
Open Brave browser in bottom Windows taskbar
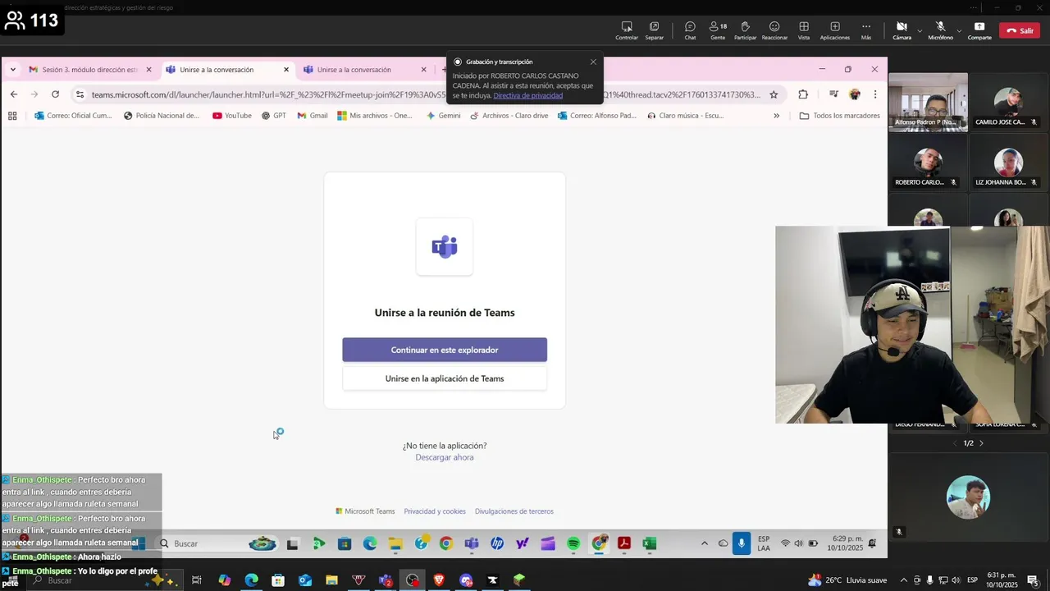point(439,580)
